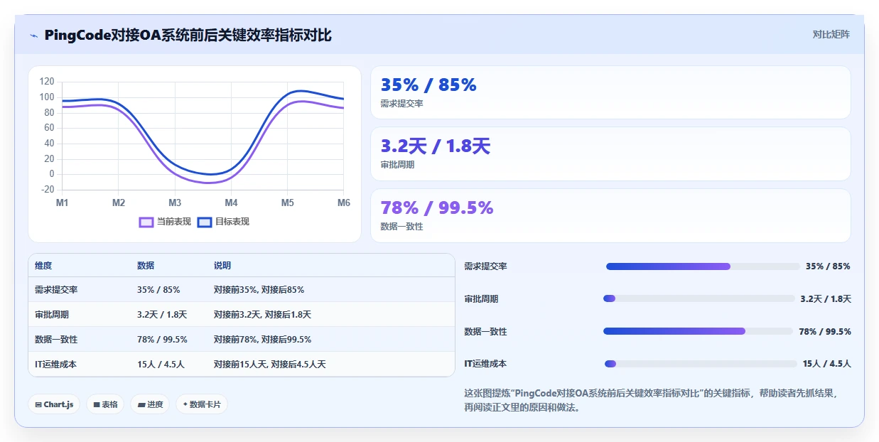This screenshot has height=442, width=879.
Task: Click the purple 当前表现 legend swatch
Action: click(146, 222)
